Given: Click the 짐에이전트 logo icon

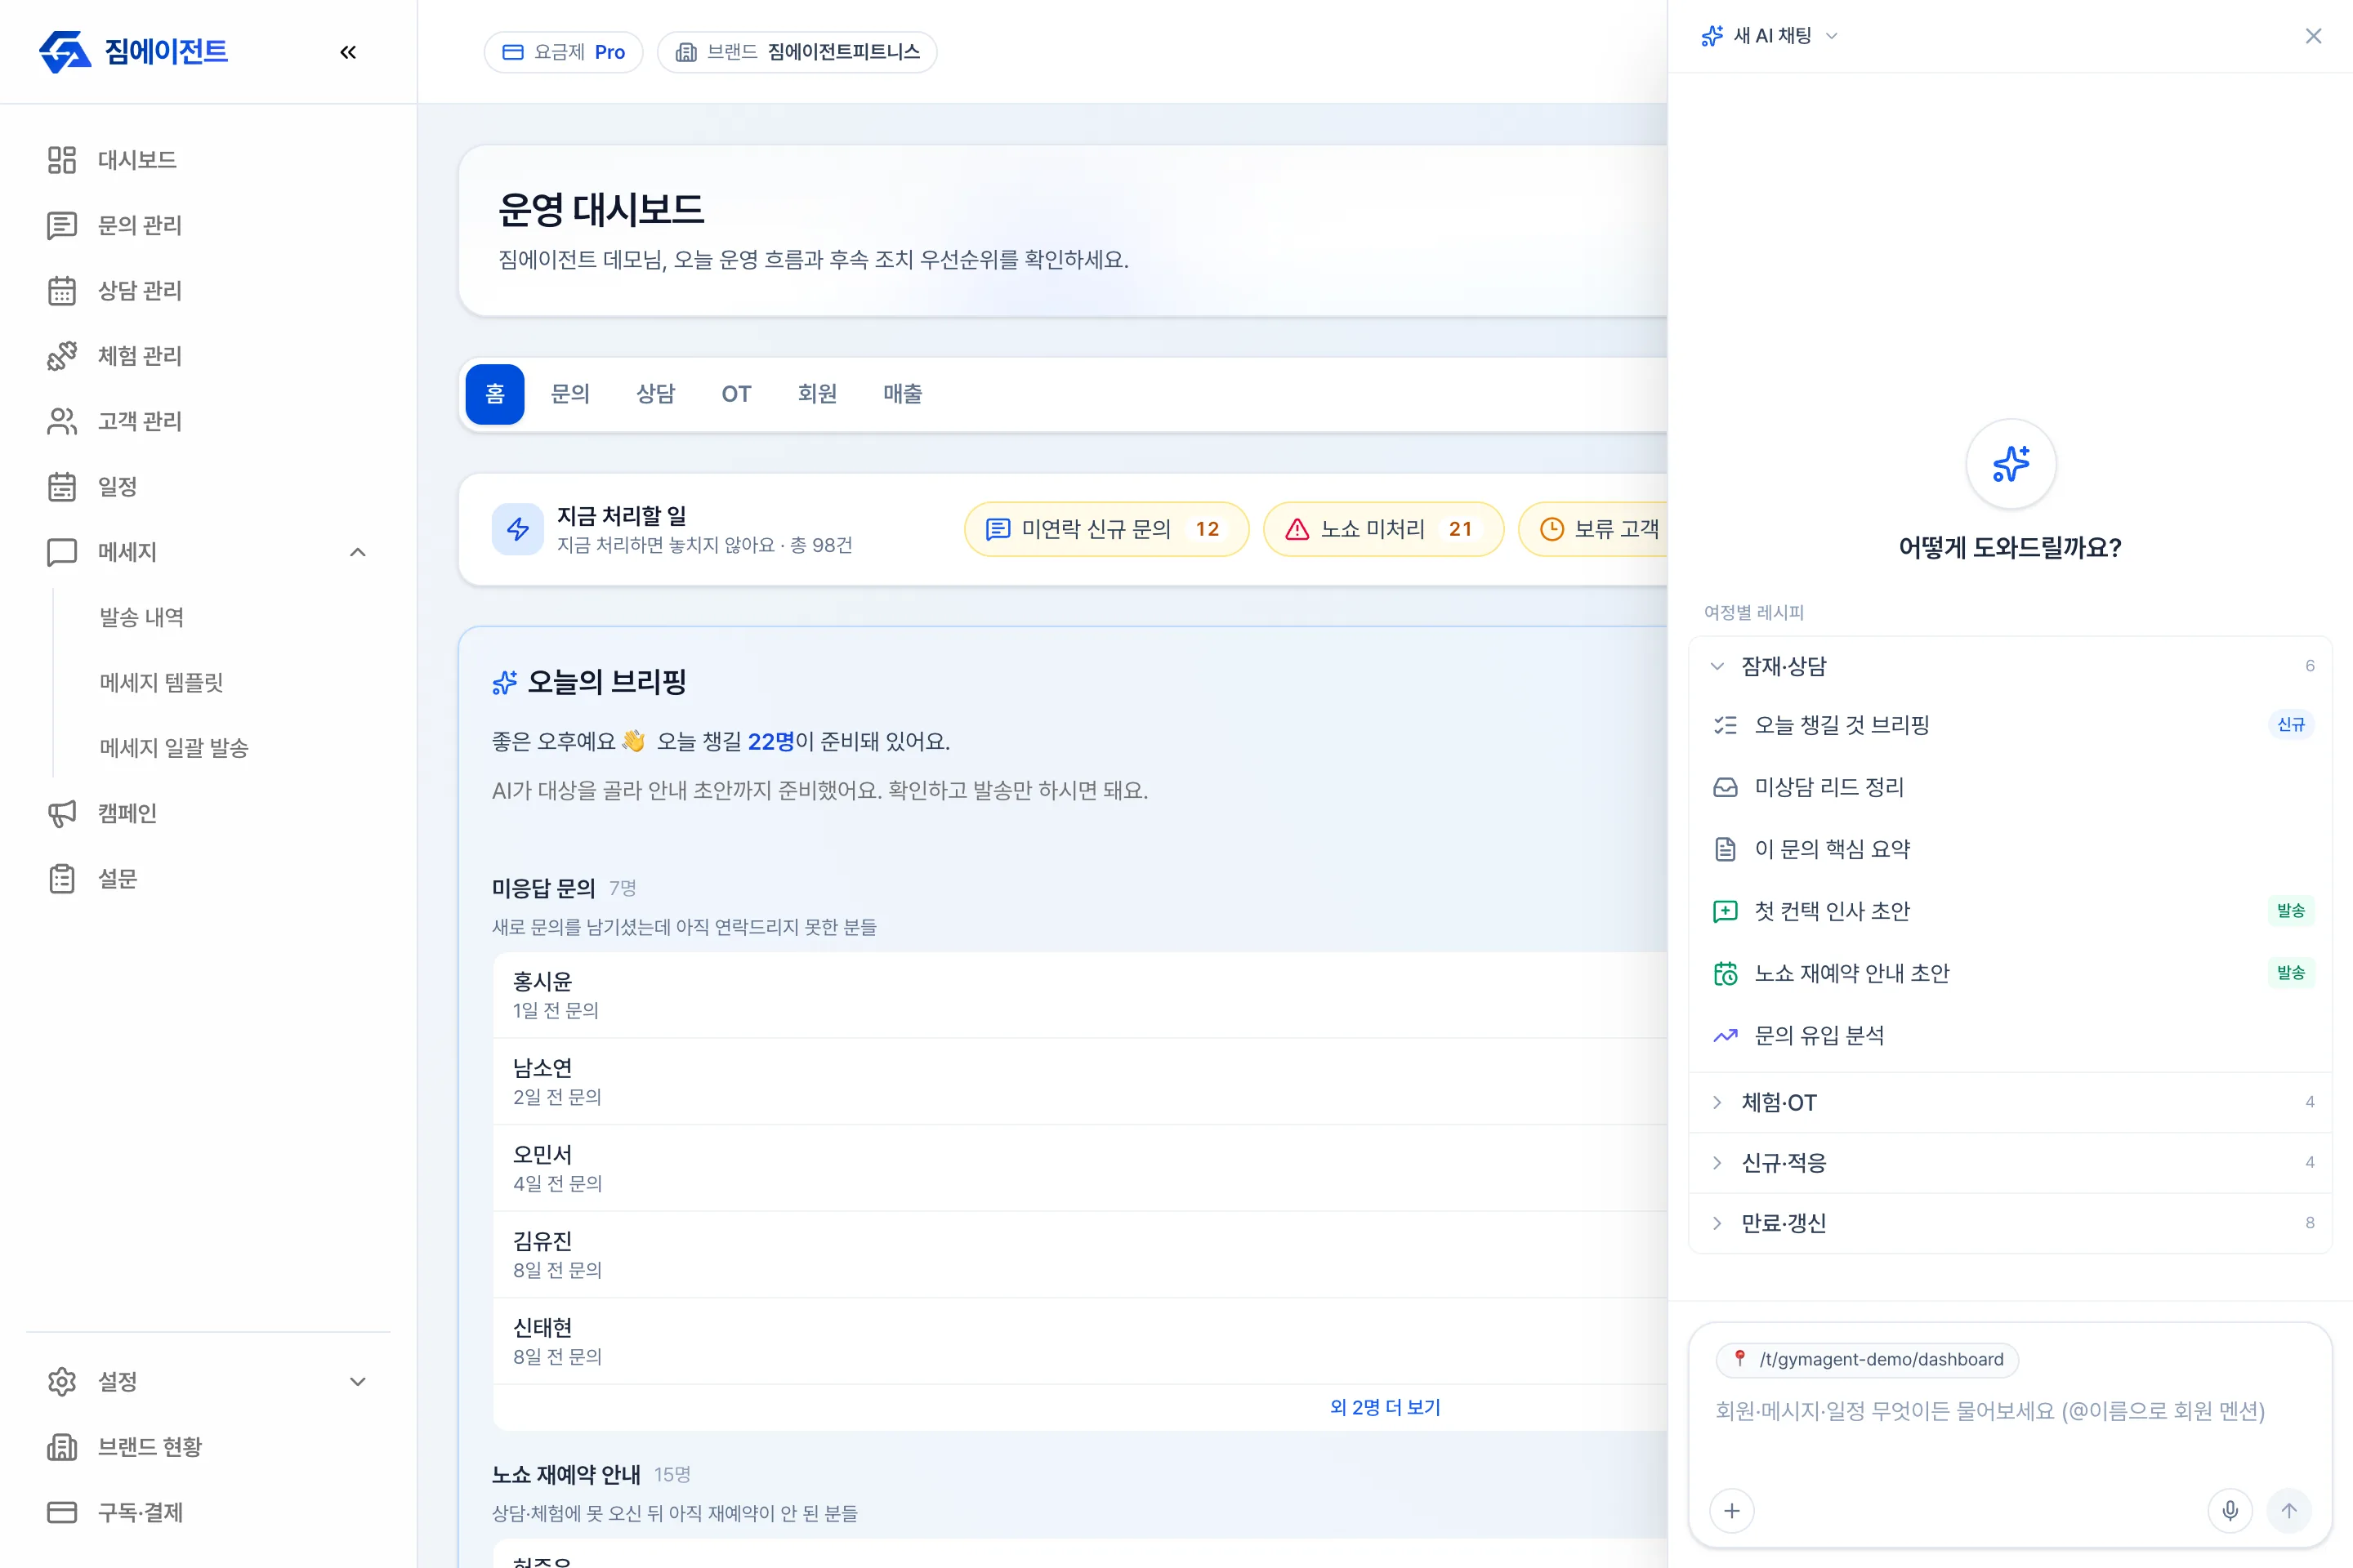Looking at the screenshot, I should tap(65, 52).
